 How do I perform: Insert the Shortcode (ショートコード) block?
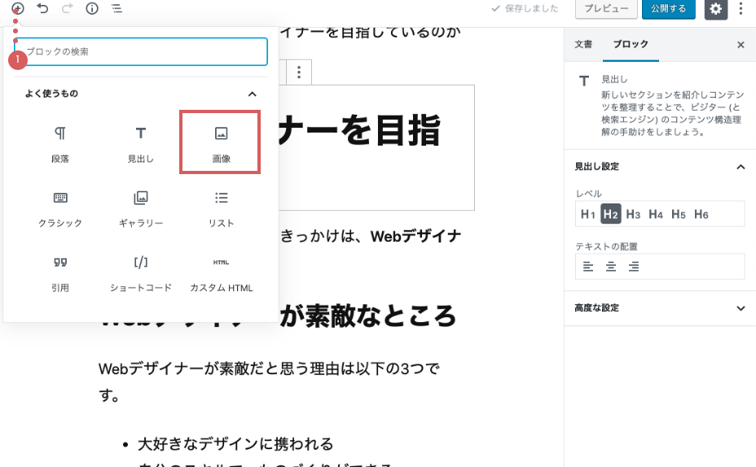coord(140,271)
